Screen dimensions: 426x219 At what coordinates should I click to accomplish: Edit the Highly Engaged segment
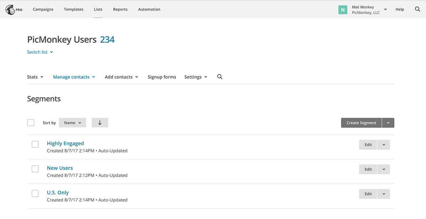[x=368, y=145]
